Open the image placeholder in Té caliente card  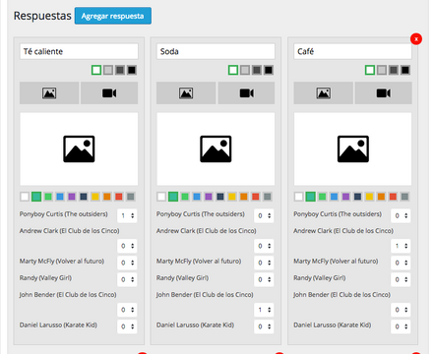79,149
